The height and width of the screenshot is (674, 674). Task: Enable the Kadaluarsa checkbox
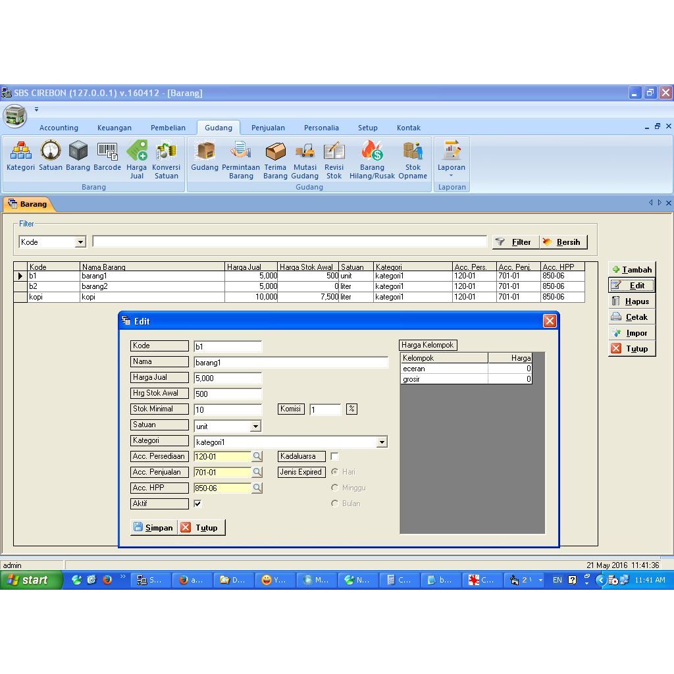[335, 456]
